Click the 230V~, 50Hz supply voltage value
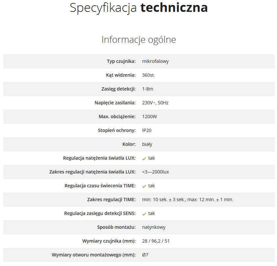277x266 pixels. point(155,103)
